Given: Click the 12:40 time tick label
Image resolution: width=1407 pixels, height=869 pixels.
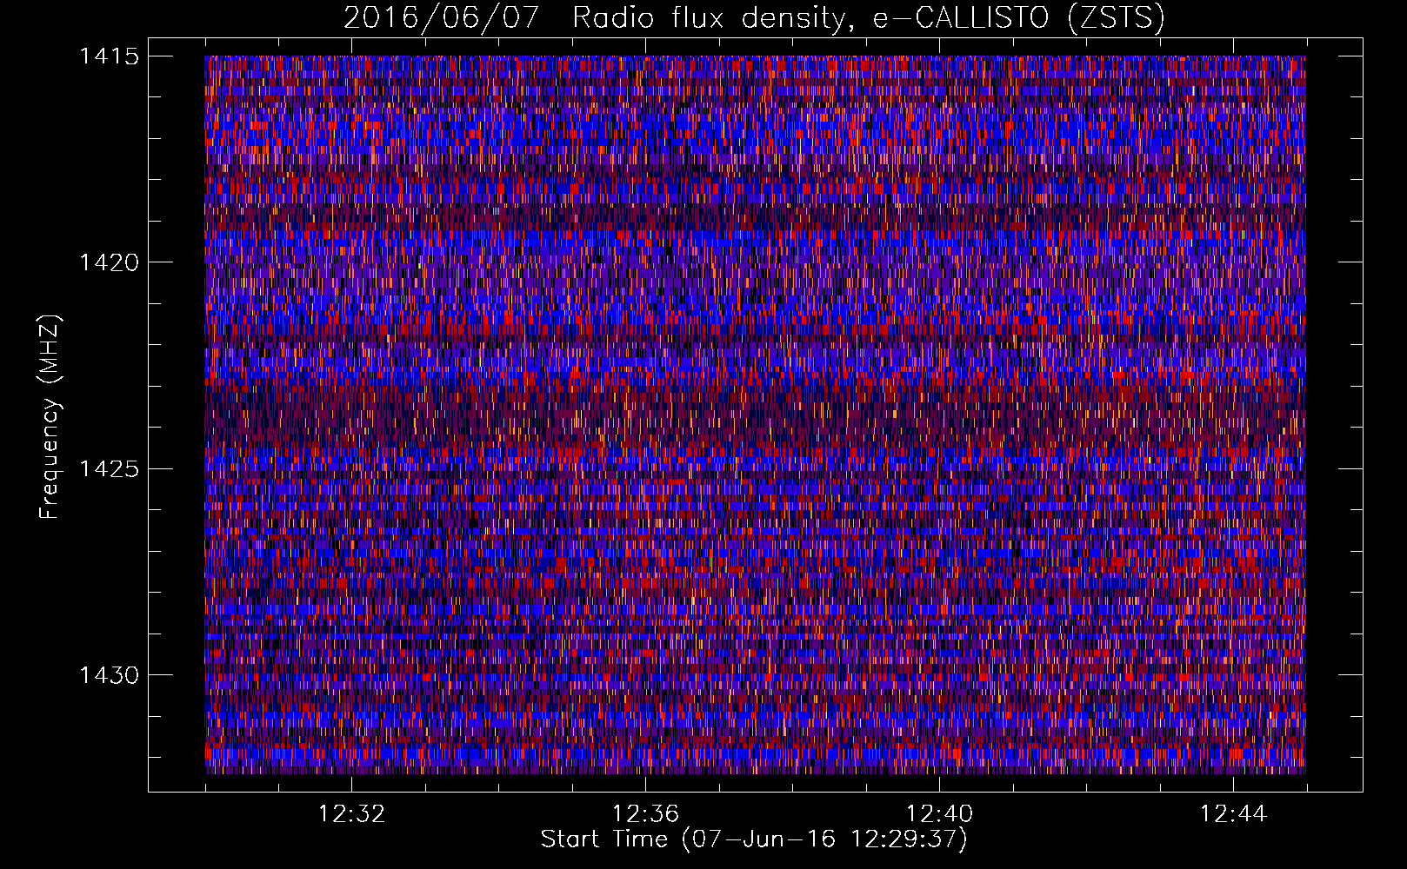Looking at the screenshot, I should coord(939,814).
